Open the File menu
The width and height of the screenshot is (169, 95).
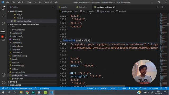click(x=8, y=2)
